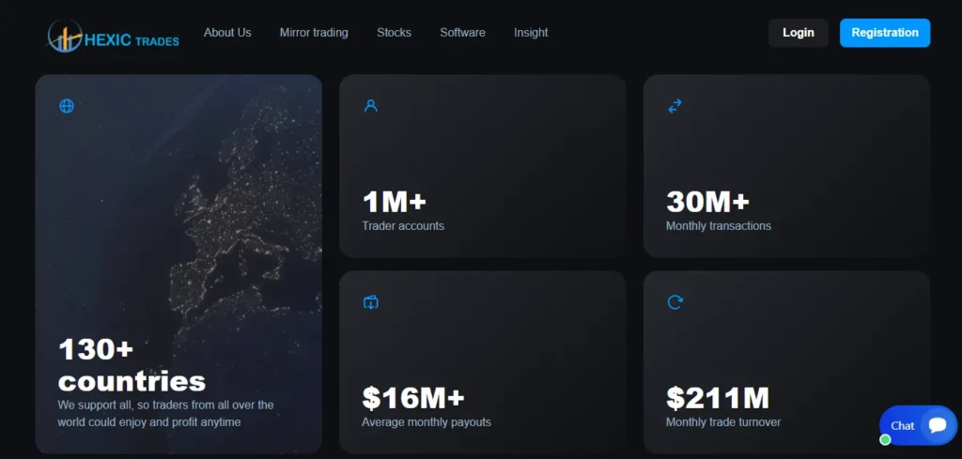The image size is (962, 459).
Task: Click the 1M+ Trader accounts card
Action: [x=482, y=166]
